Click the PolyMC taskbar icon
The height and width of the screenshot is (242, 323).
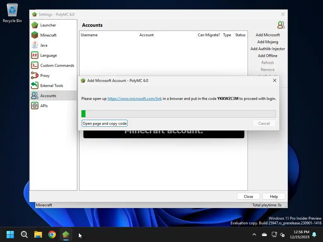tap(66, 234)
